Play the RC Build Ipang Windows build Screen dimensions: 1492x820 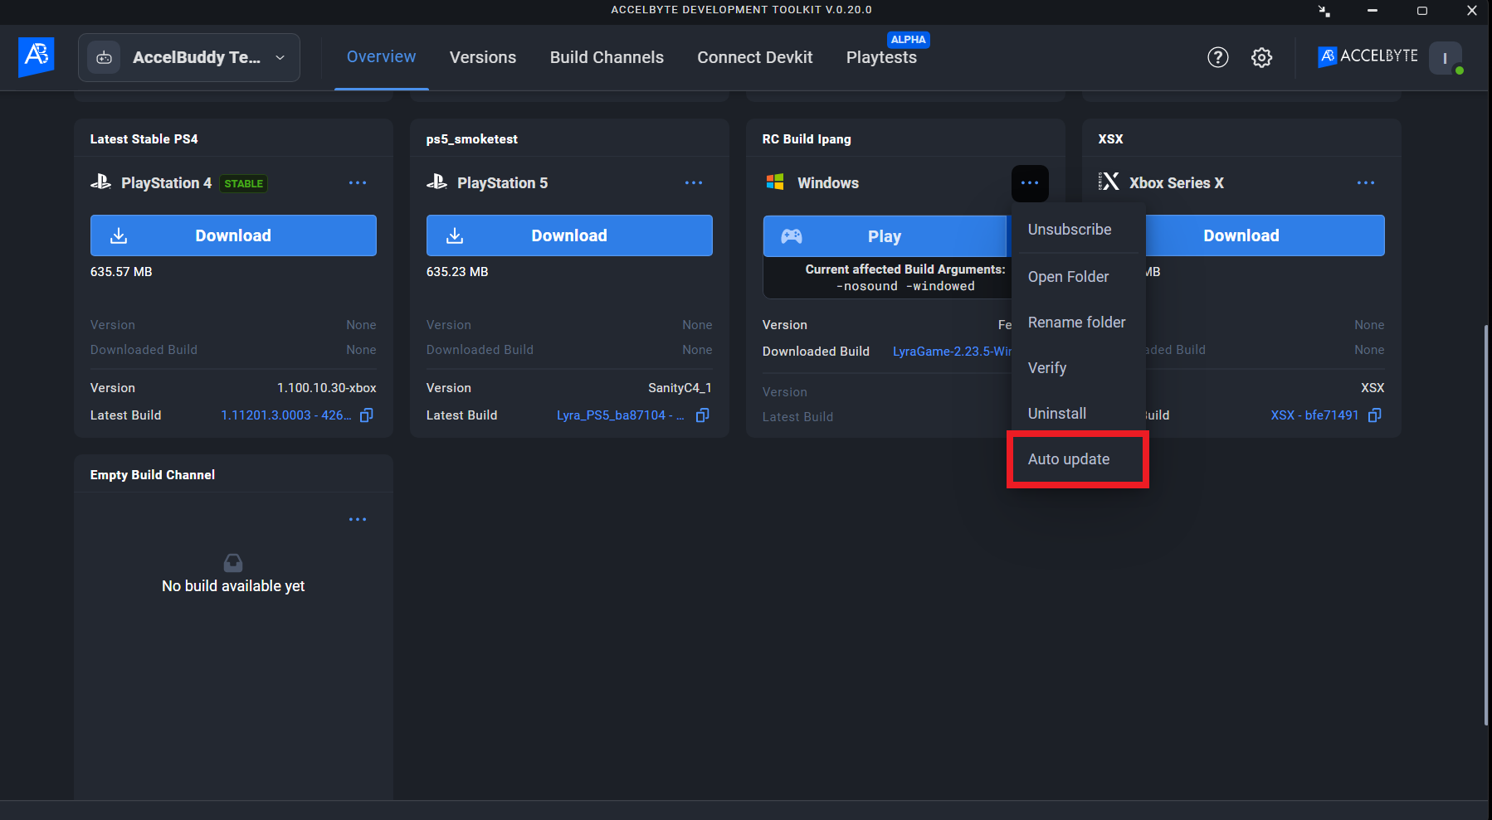pos(885,236)
